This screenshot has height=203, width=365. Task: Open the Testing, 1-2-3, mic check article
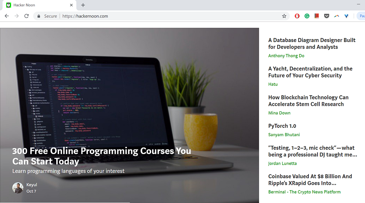click(312, 151)
